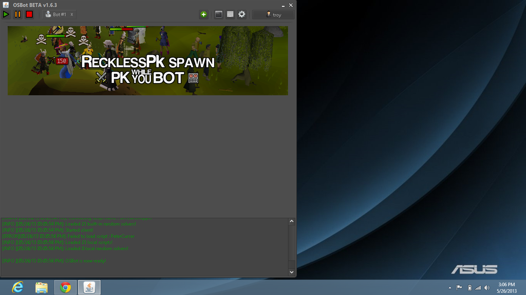526x295 pixels.
Task: Pause the running script
Action: point(17,14)
